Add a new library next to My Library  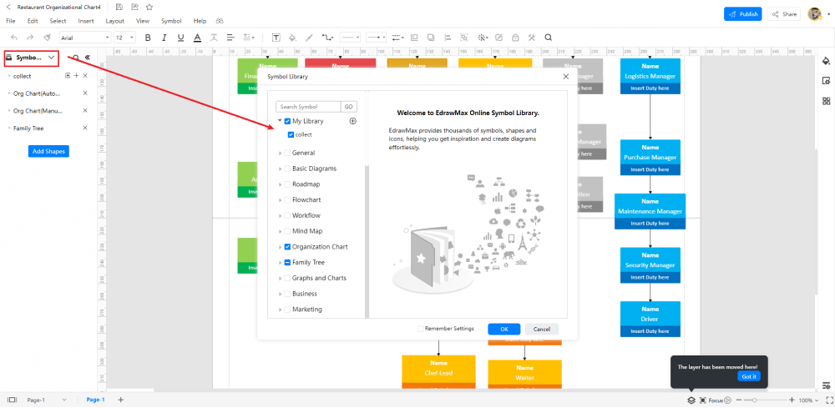click(352, 121)
